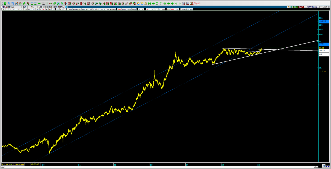Click the small down-arrow after TMP

pos(64,7)
